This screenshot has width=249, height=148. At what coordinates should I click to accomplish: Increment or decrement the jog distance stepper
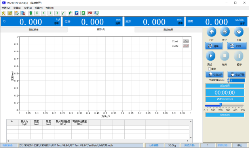[x=228, y=80]
